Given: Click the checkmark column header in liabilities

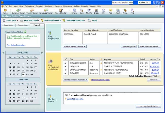Looking at the screenshot, I should click(x=66, y=59).
